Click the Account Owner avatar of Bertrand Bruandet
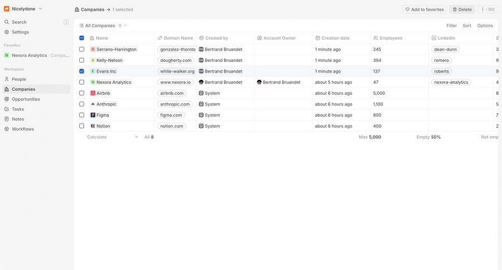Screen dimensions: 502x270 259,83
